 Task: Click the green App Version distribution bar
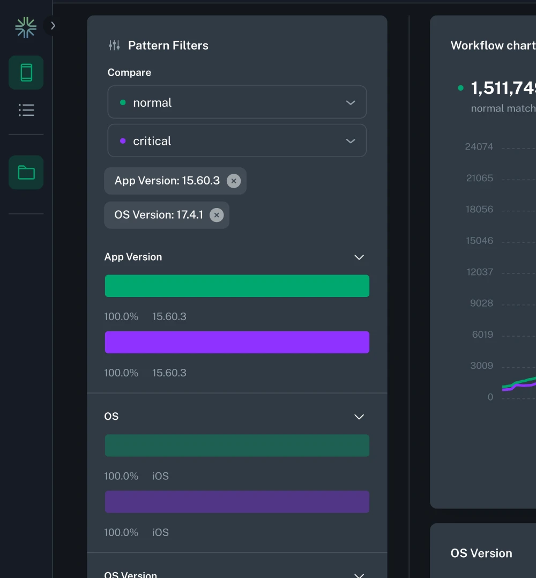(237, 286)
